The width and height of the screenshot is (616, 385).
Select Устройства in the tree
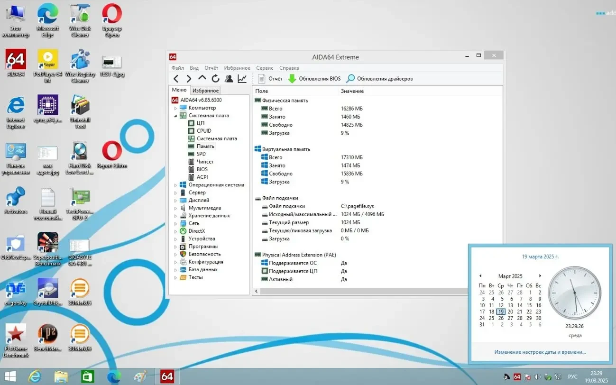tap(202, 239)
